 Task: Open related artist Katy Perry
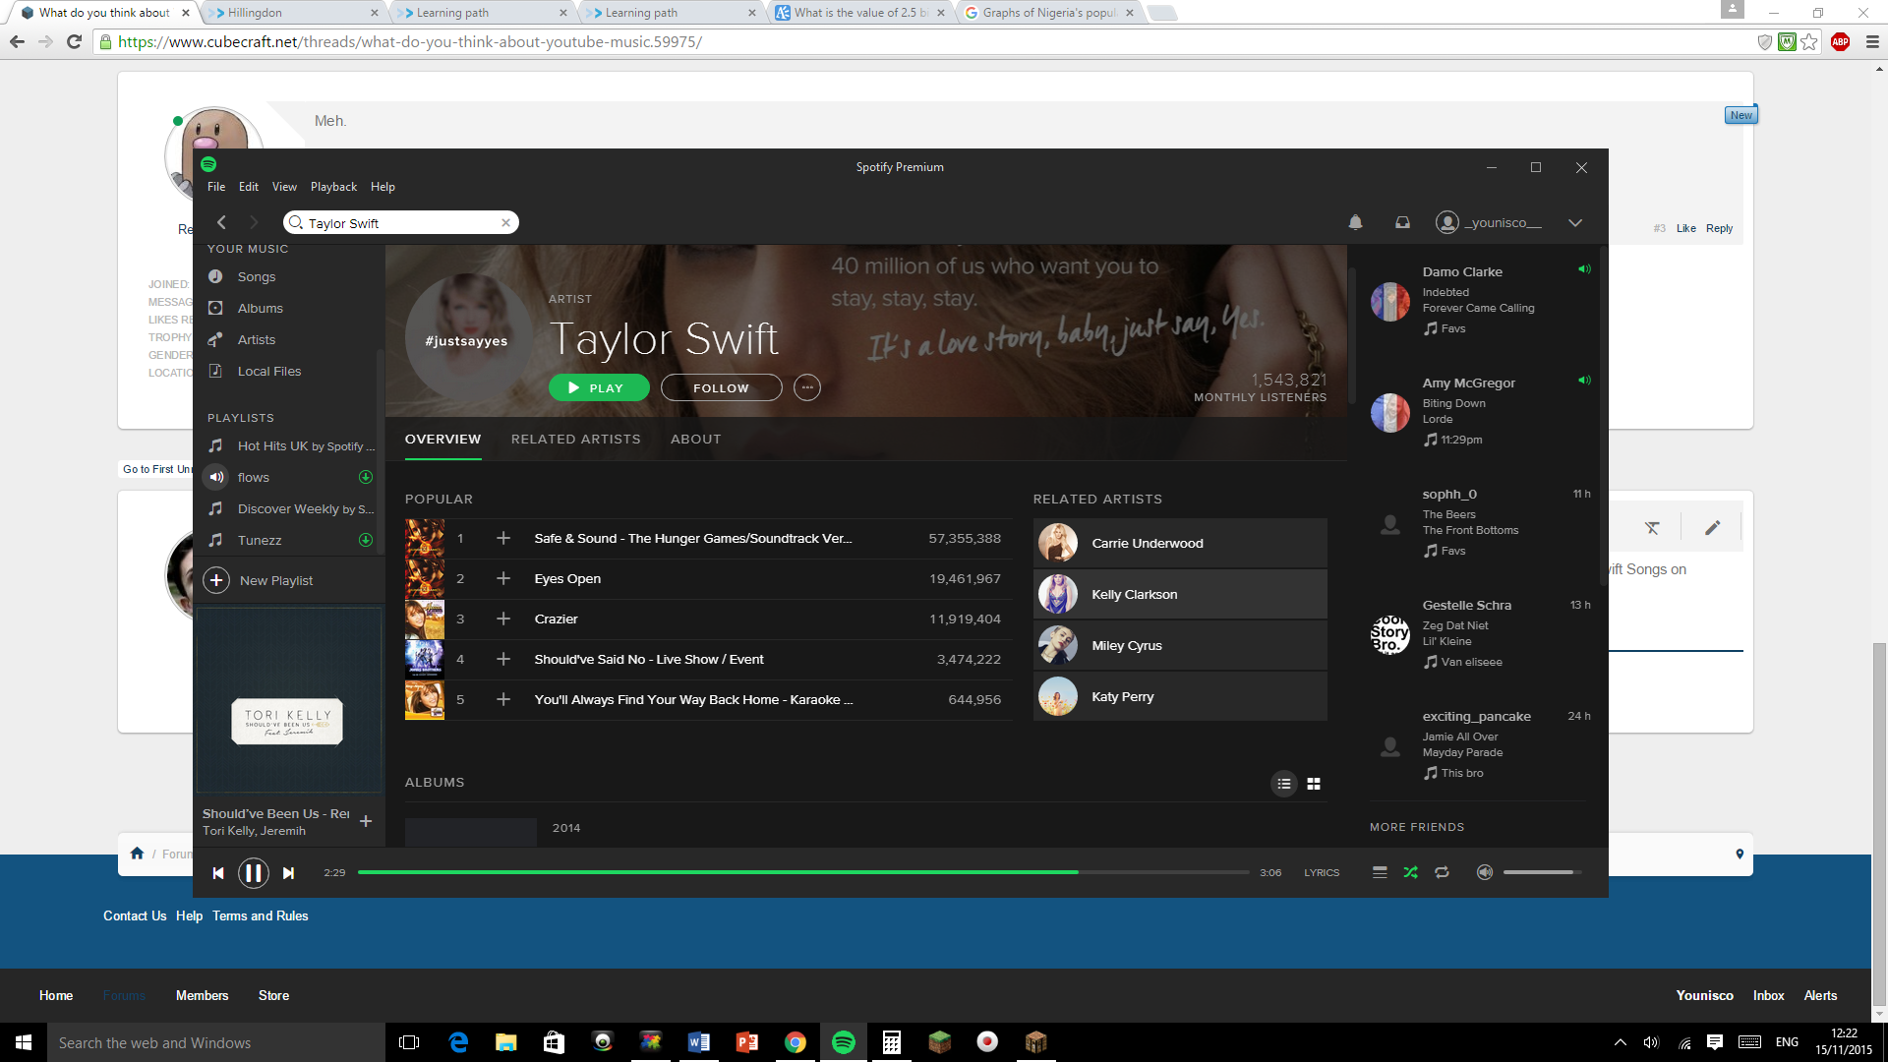pos(1180,696)
